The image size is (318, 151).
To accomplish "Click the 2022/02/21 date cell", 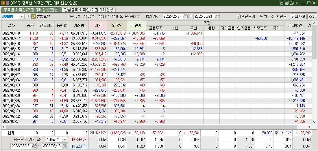I will pyautogui.click(x=11, y=122).
